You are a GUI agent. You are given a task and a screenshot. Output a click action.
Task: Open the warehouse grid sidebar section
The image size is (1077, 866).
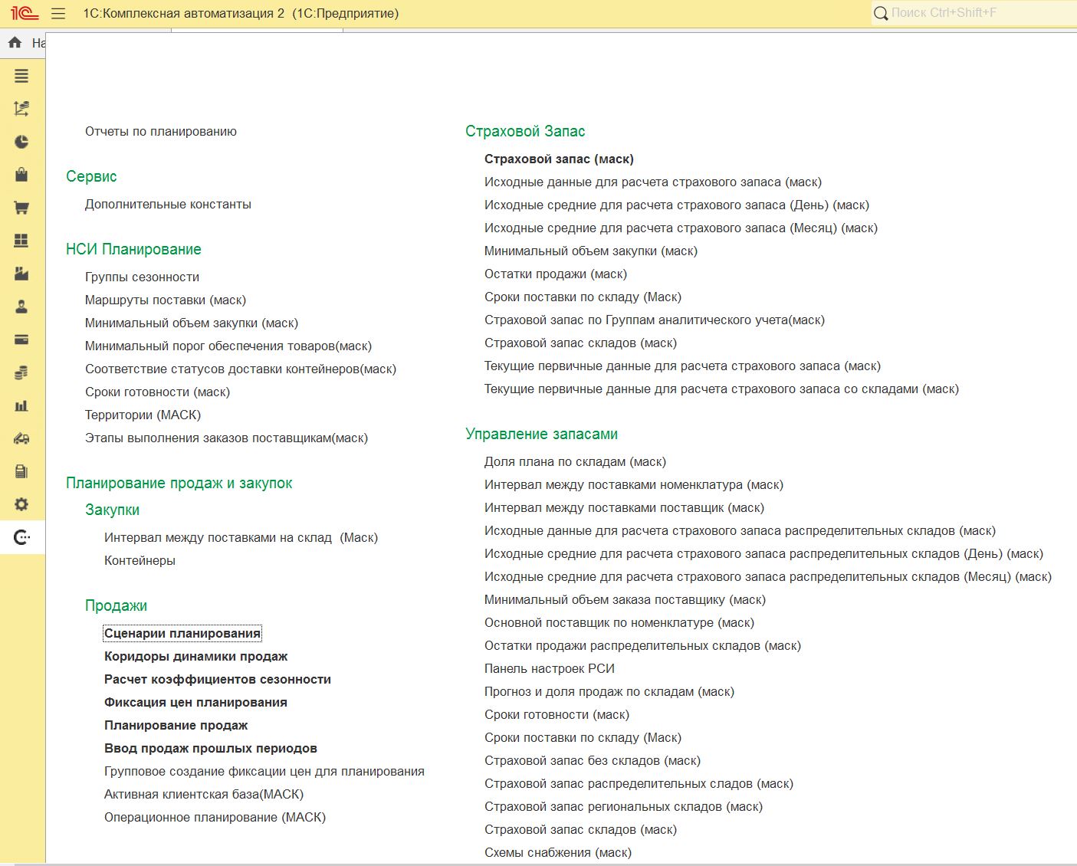pyautogui.click(x=21, y=241)
